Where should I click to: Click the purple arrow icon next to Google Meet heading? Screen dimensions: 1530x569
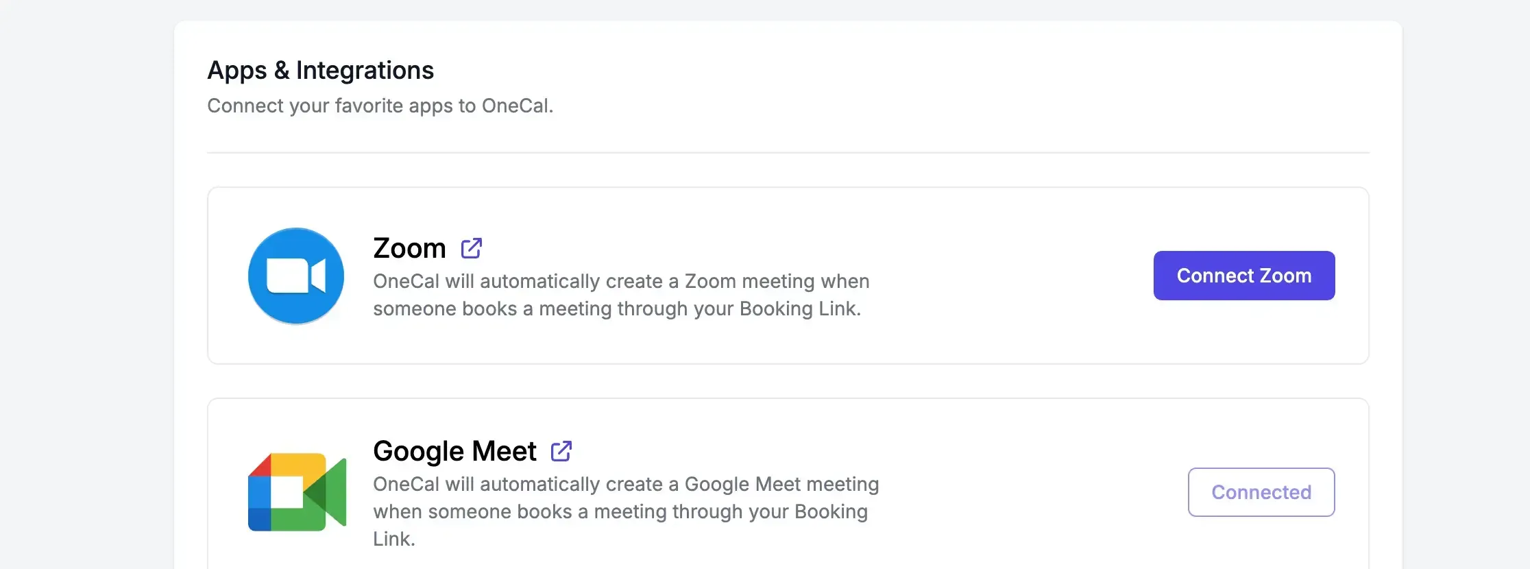tap(562, 451)
